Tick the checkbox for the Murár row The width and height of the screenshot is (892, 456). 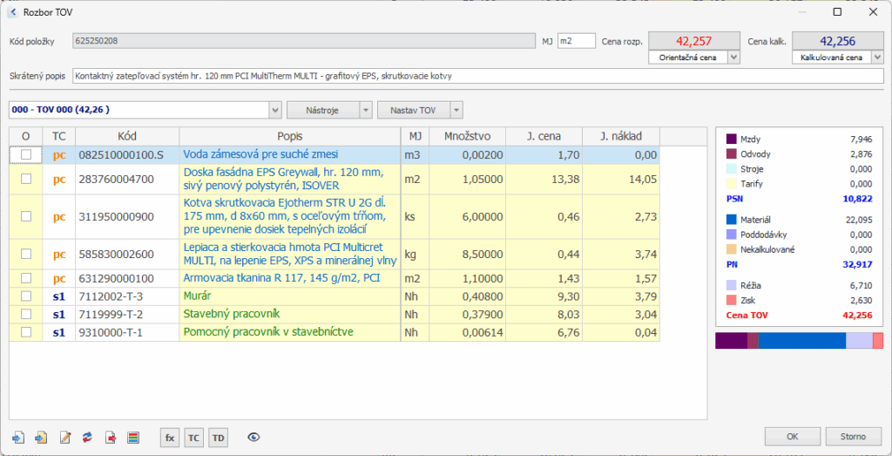[x=26, y=296]
